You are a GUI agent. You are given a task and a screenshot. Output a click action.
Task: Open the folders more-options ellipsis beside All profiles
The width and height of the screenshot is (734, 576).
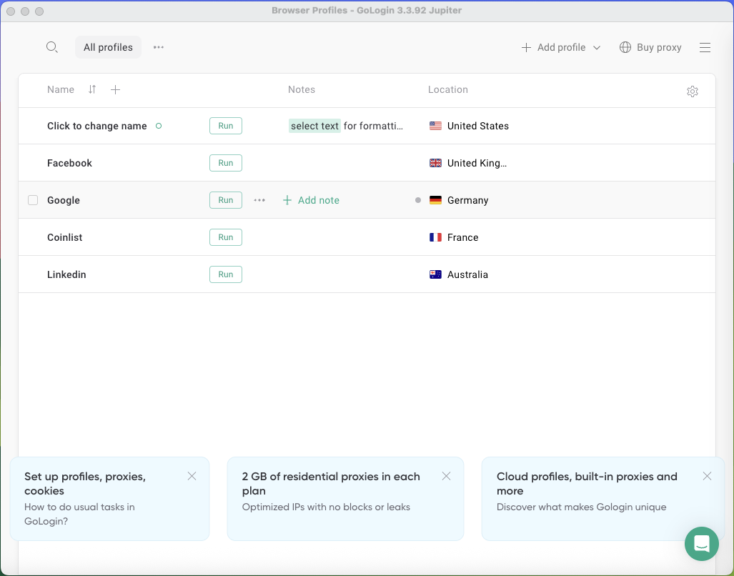pyautogui.click(x=159, y=47)
